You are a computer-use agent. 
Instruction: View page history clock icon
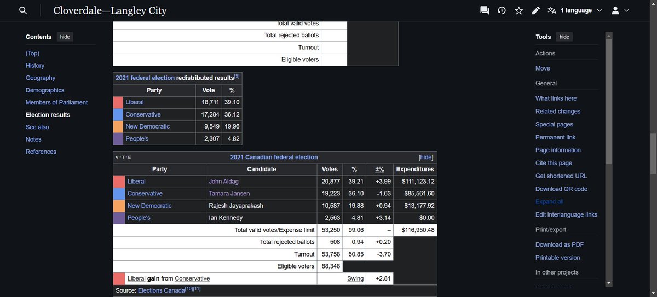[x=502, y=10]
